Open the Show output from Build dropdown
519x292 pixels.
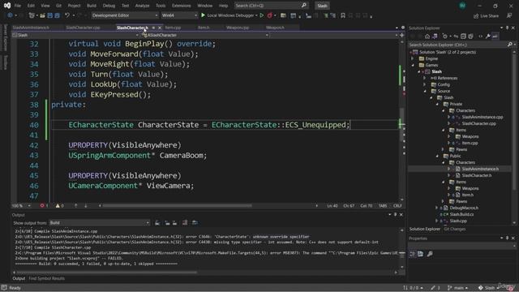click(99, 223)
